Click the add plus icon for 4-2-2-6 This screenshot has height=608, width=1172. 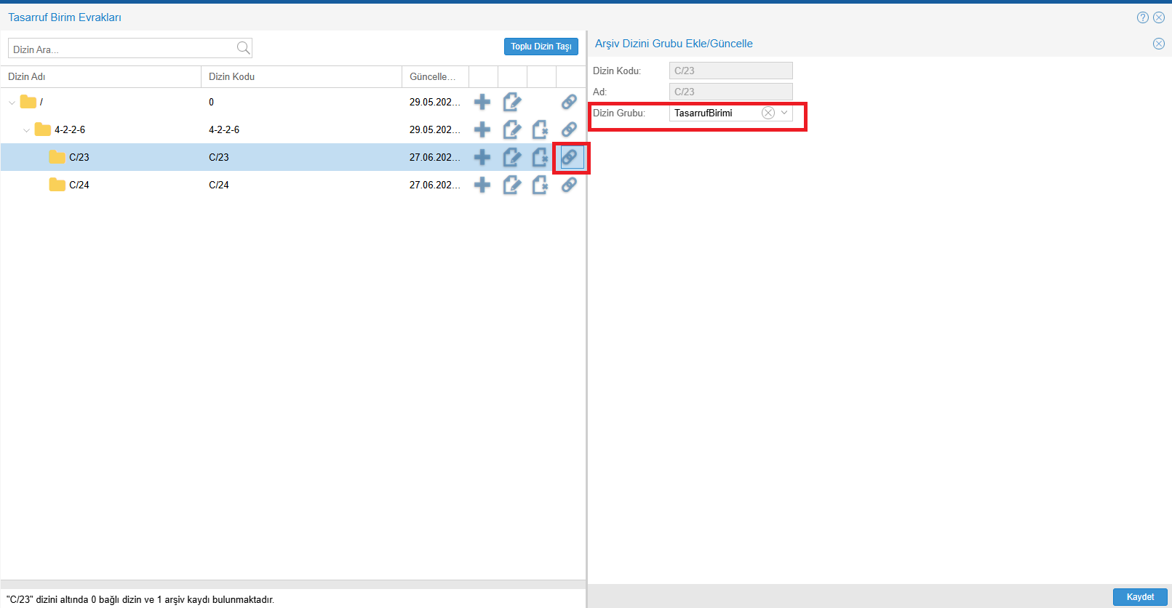pyautogui.click(x=482, y=129)
